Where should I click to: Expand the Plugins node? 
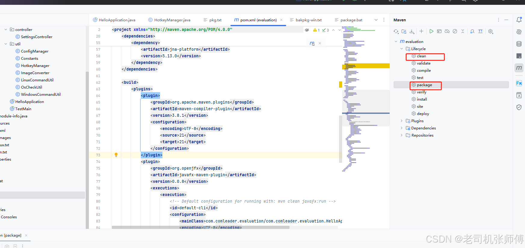pyautogui.click(x=402, y=121)
